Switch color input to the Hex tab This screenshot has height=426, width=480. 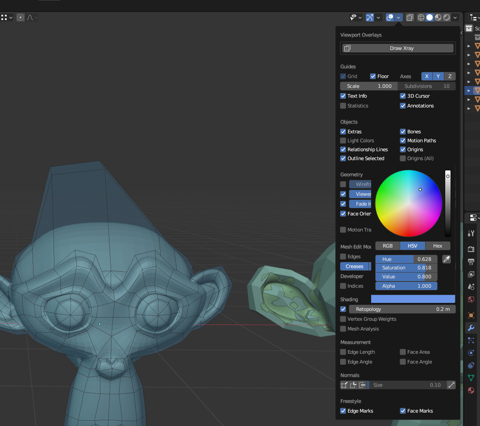[437, 246]
